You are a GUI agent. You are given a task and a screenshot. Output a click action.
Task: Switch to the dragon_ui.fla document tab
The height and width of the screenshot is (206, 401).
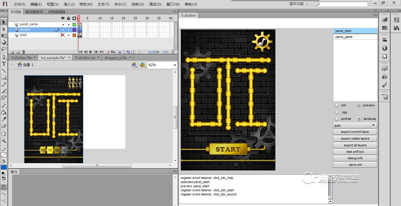click(x=116, y=58)
